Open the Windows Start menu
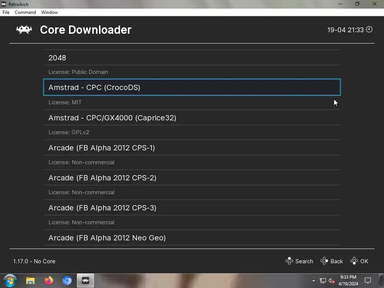Screen dimensions: 384x288 pyautogui.click(x=10, y=280)
